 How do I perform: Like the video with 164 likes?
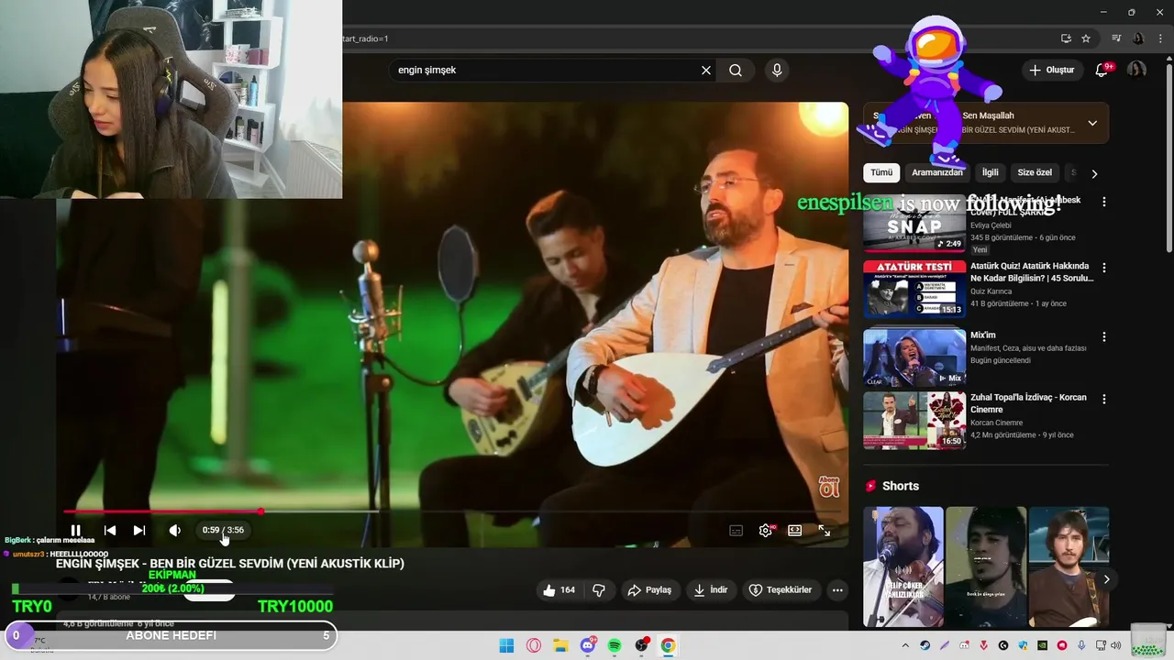click(x=559, y=590)
